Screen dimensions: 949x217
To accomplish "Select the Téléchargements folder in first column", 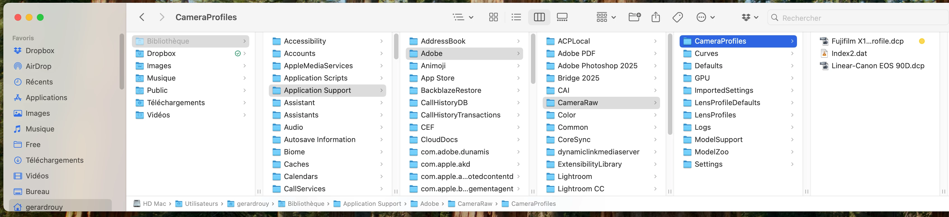I will click(191, 102).
